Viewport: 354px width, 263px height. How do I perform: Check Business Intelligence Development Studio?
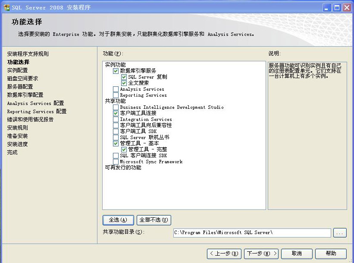[x=116, y=107]
